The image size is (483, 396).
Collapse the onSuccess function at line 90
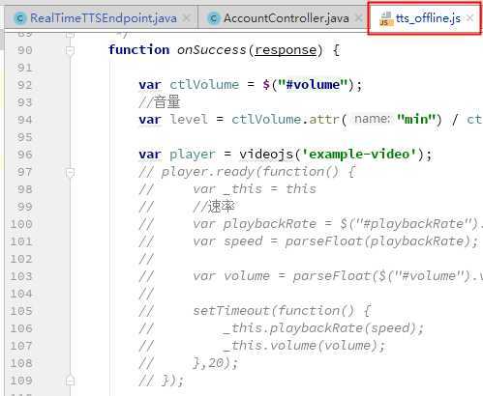70,50
